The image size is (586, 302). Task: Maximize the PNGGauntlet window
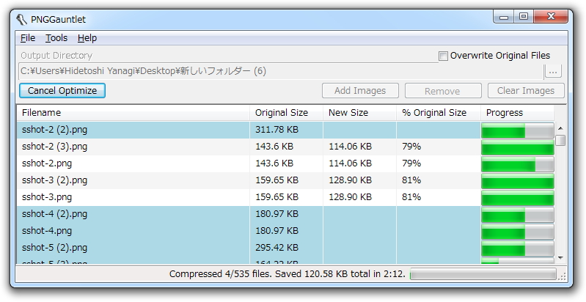pyautogui.click(x=524, y=17)
